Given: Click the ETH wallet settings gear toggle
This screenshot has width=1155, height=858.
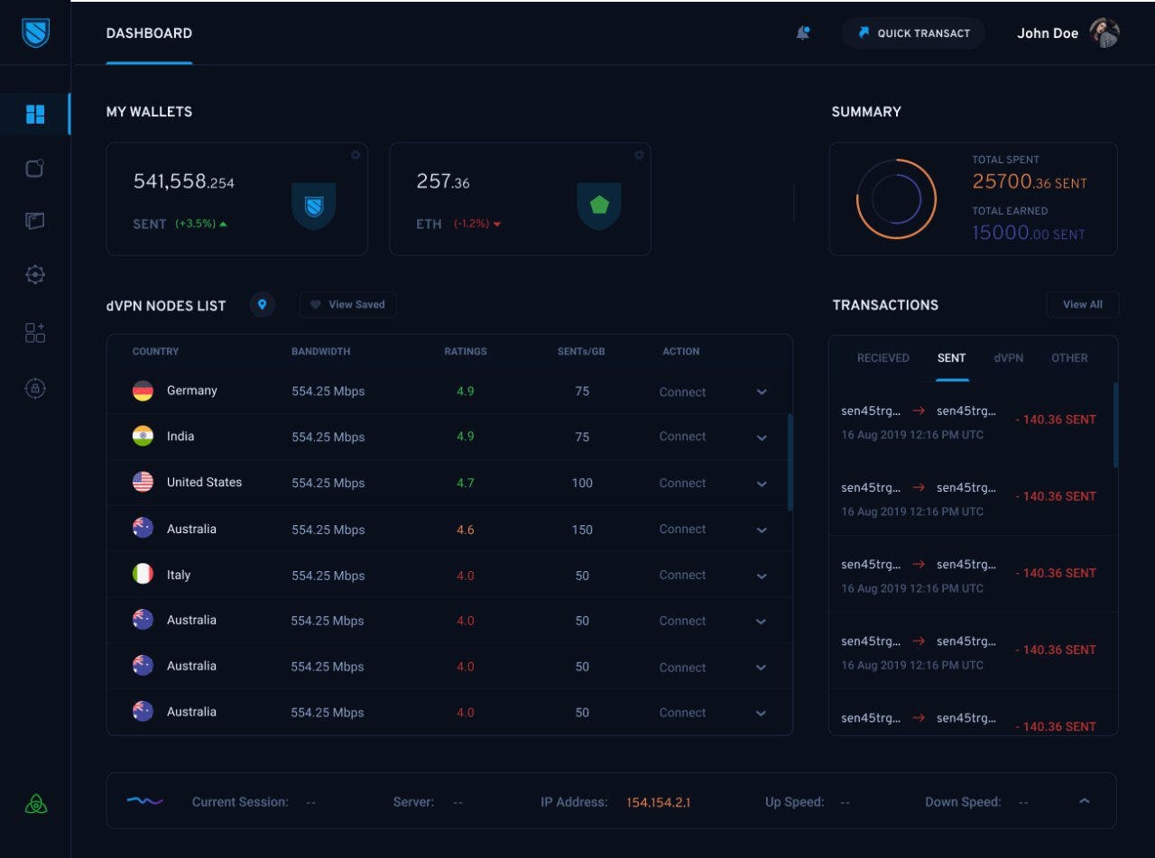Looking at the screenshot, I should (638, 154).
